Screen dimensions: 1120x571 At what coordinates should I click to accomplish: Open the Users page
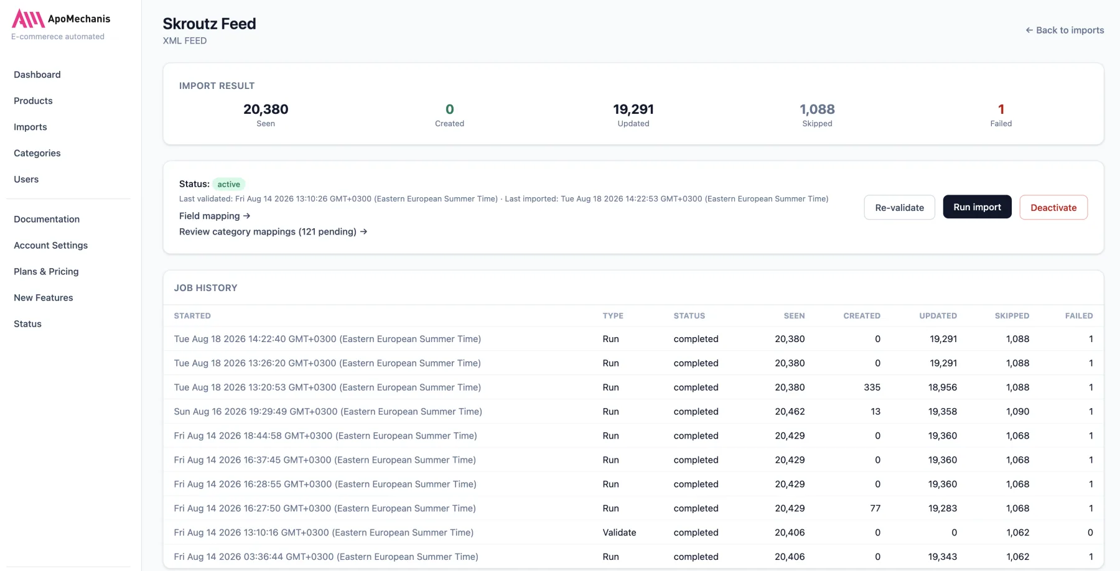point(26,179)
